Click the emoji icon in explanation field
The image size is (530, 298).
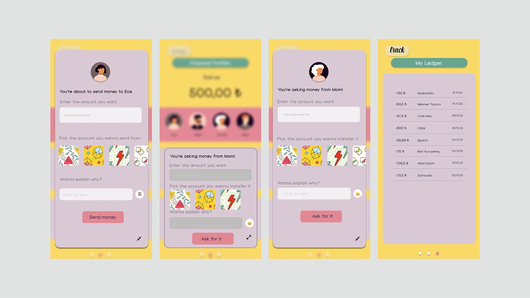pos(358,194)
